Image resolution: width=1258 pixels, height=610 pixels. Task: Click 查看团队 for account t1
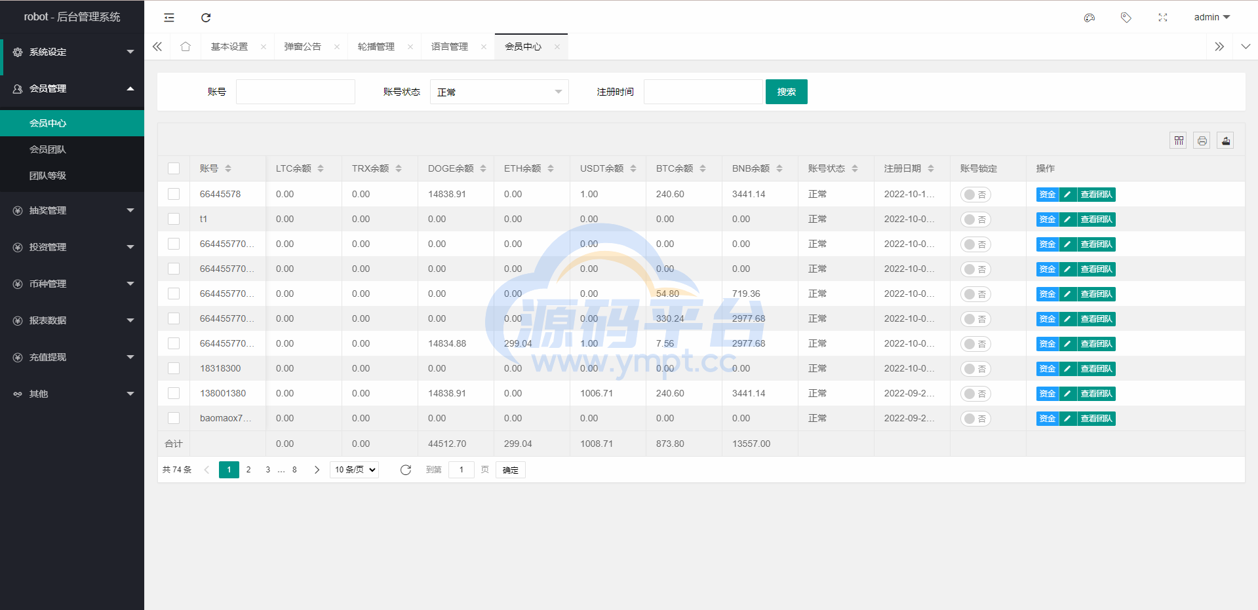pyautogui.click(x=1096, y=219)
